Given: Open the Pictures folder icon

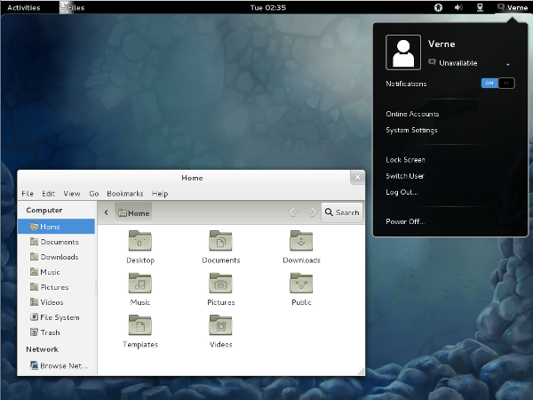Looking at the screenshot, I should point(221,284).
